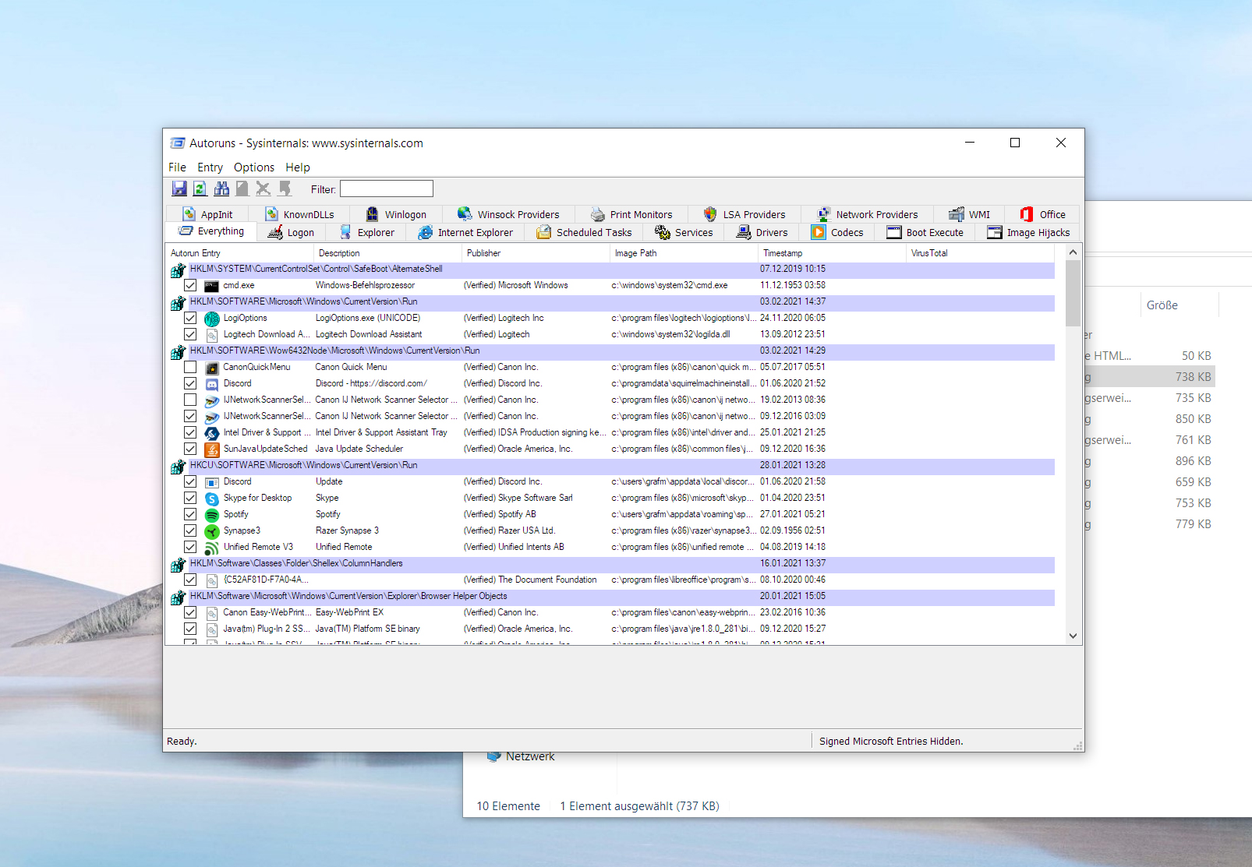
Task: Disable Spotify from starting automatically
Action: coord(190,514)
